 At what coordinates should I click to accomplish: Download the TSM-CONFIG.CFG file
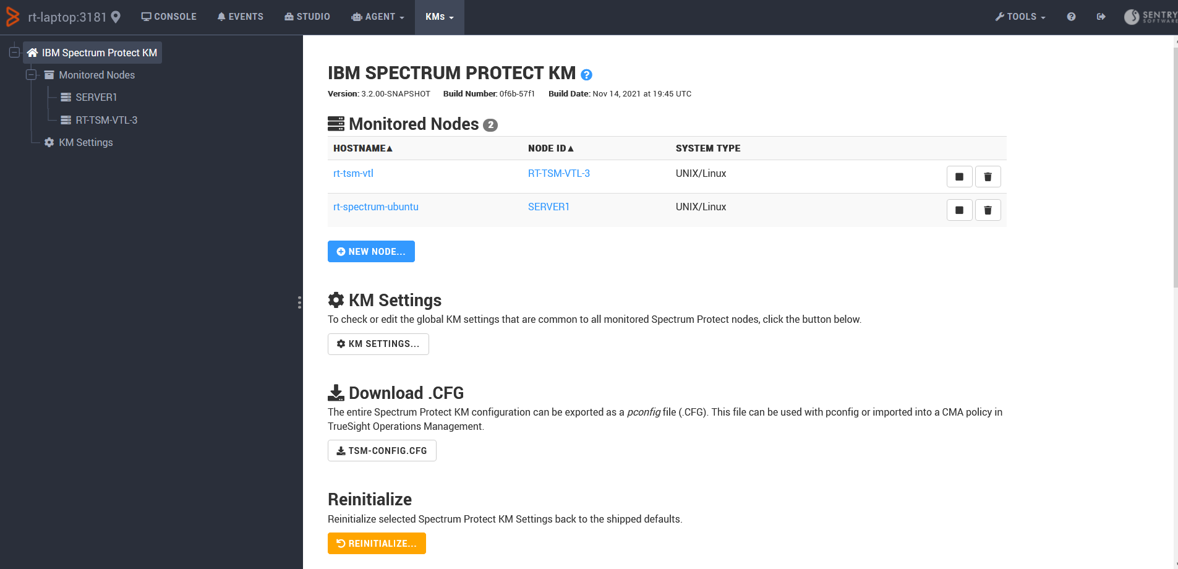click(382, 450)
